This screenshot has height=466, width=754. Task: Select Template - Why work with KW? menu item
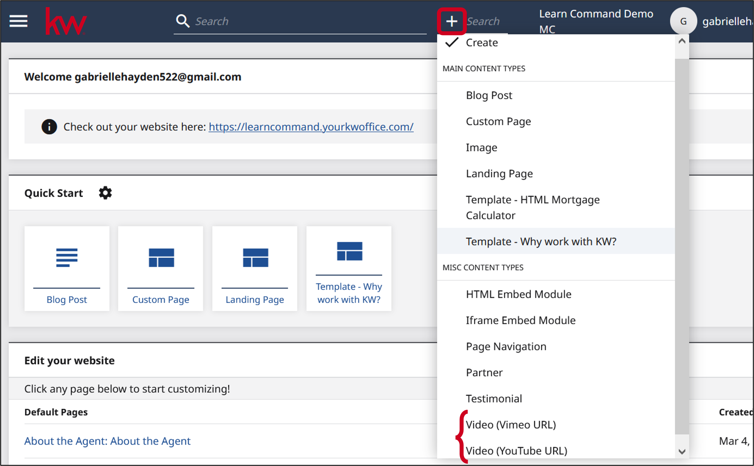coord(556,241)
